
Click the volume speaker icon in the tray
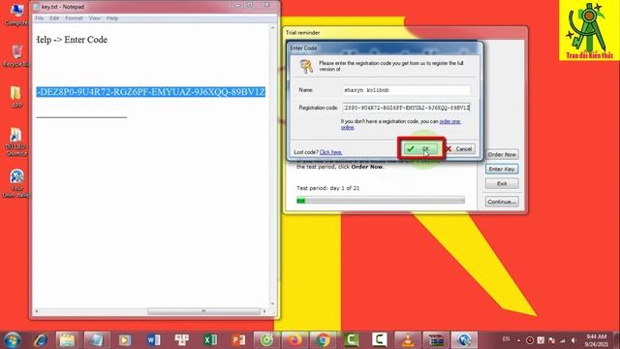coord(573,340)
